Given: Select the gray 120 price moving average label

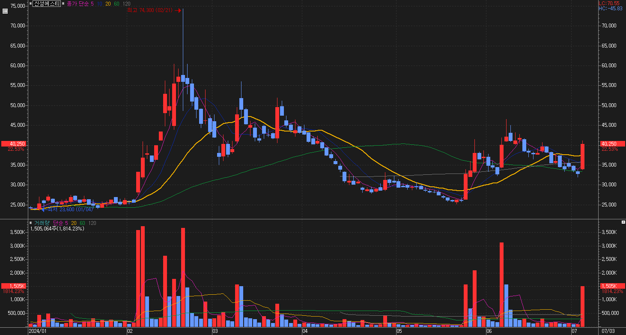Looking at the screenshot, I should pos(126,3).
